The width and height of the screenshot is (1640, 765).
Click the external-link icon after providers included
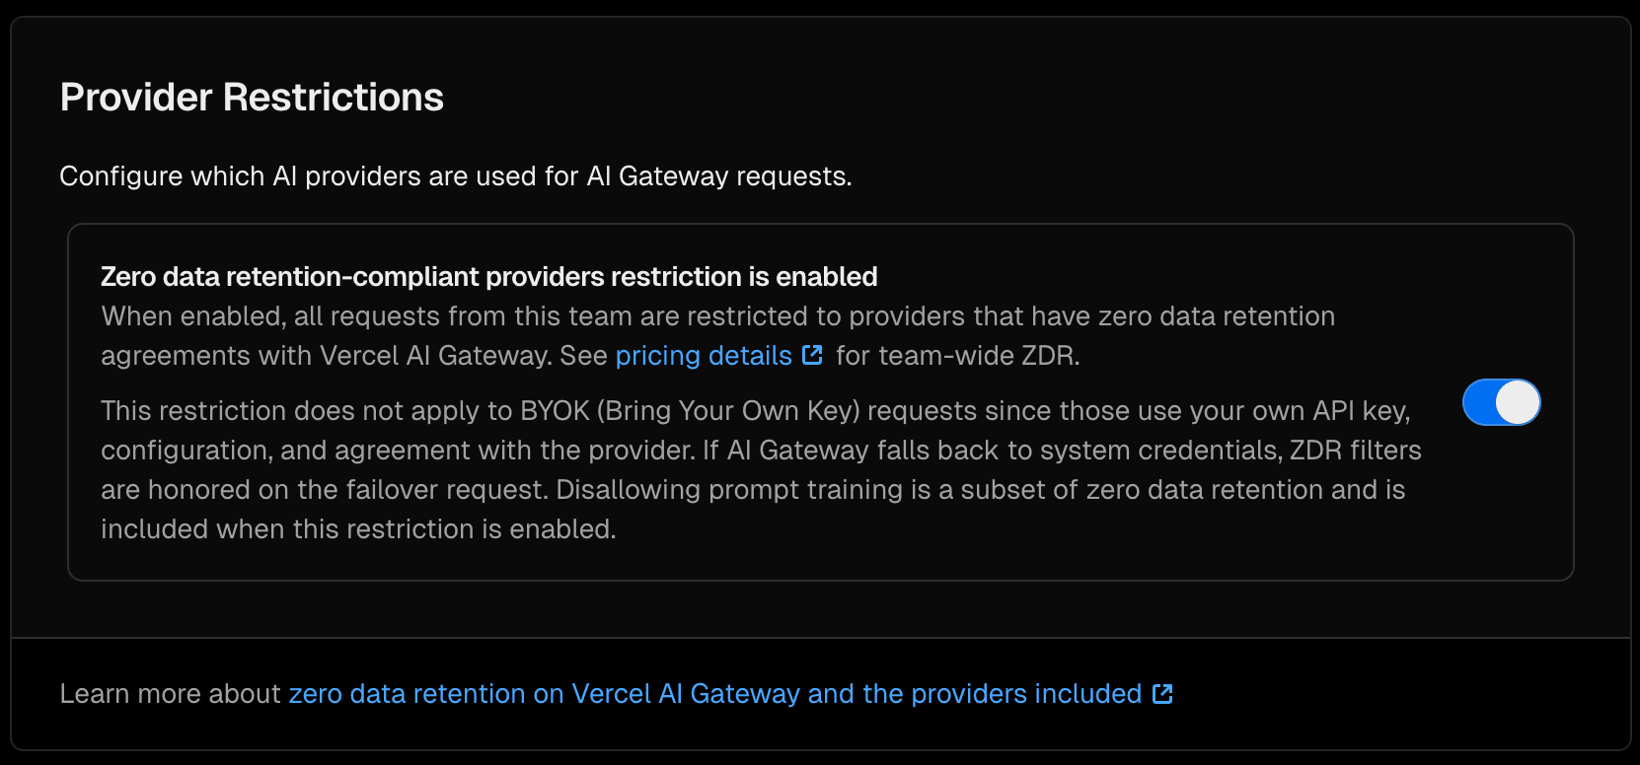1163,694
